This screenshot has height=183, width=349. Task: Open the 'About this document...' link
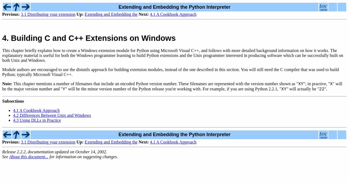29,157
